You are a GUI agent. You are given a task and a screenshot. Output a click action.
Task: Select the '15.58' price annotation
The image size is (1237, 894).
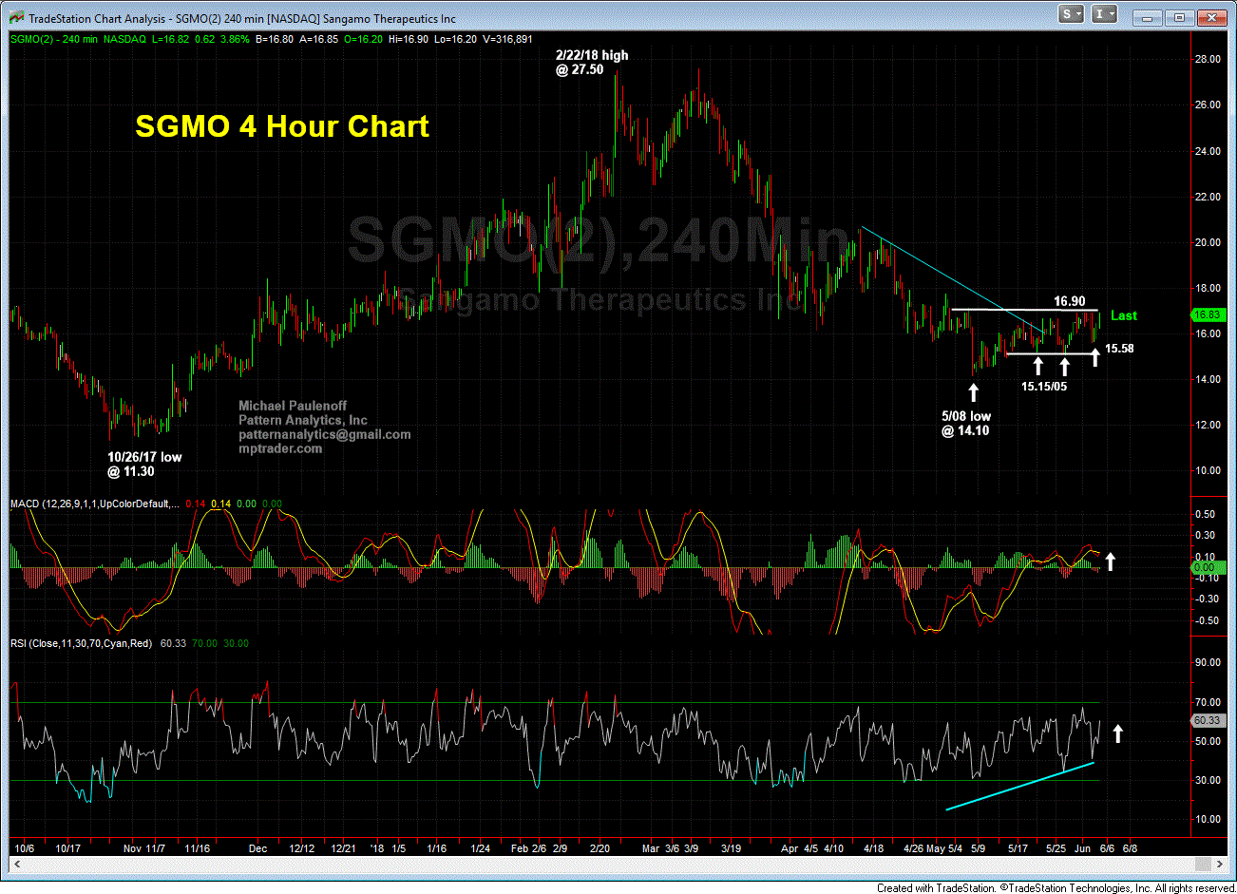click(1119, 349)
